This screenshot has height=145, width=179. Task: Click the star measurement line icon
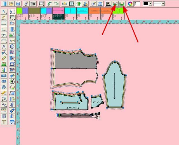[x=65, y=4]
